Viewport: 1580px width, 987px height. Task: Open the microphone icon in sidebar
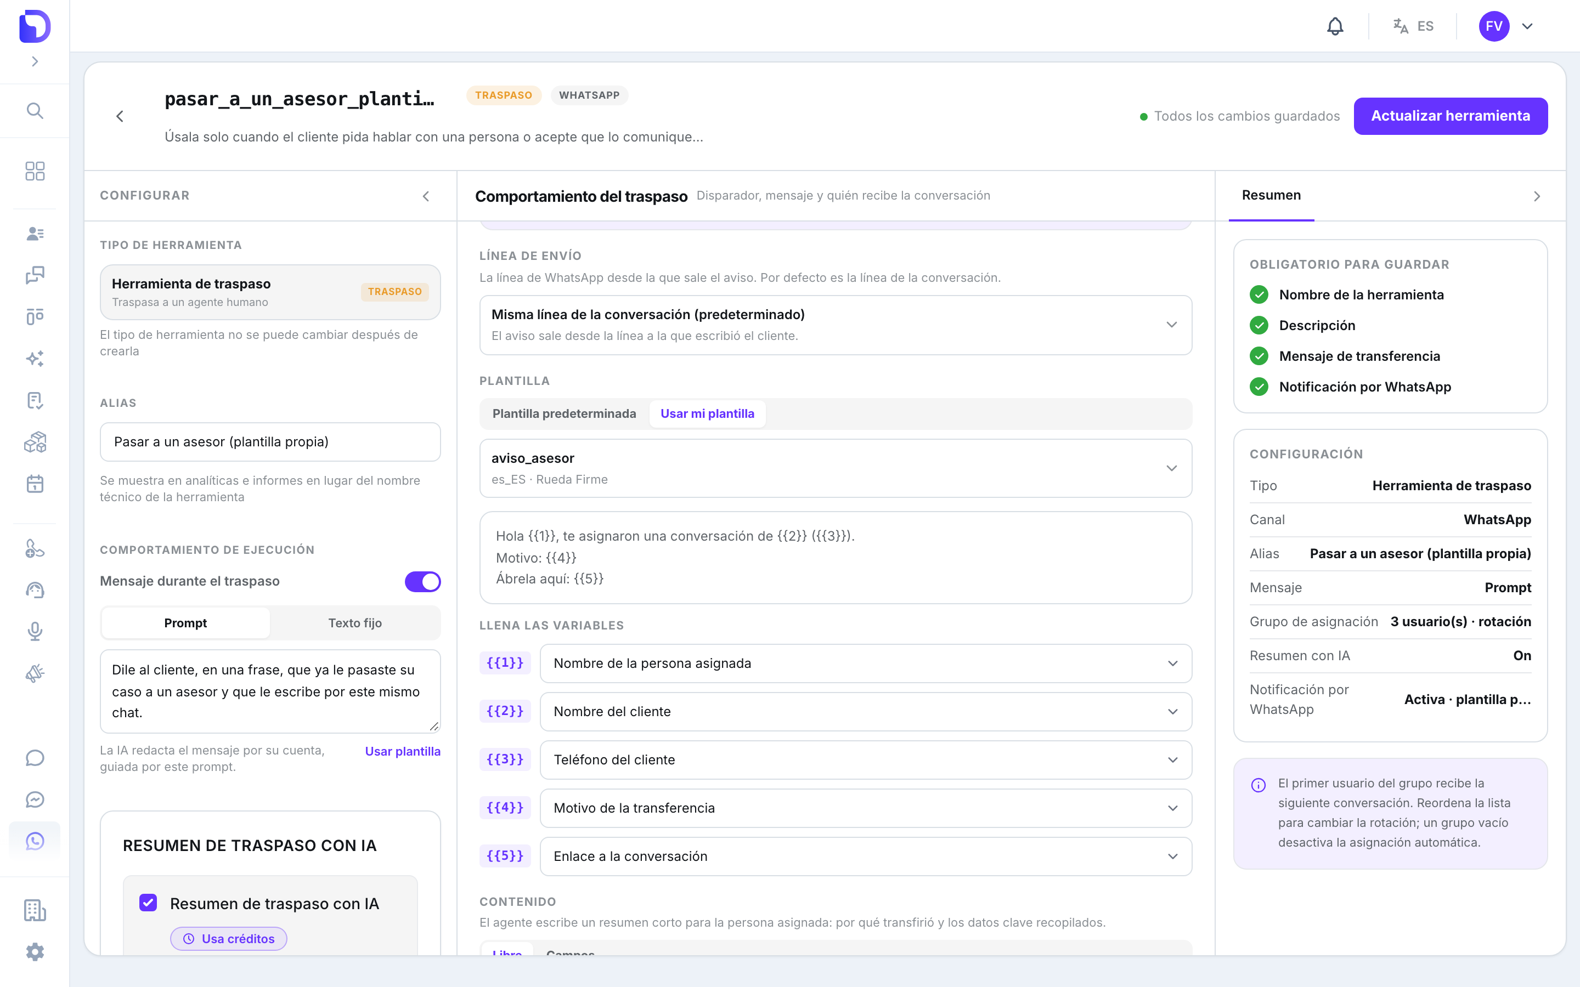[35, 631]
